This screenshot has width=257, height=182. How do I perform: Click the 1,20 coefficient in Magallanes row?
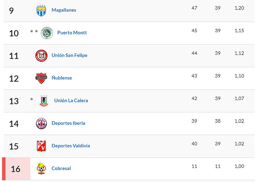[x=239, y=8]
